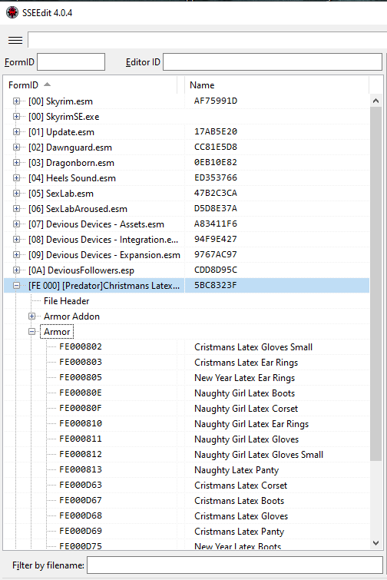Select record FE000811
This screenshot has width=387, height=580.
coord(81,439)
